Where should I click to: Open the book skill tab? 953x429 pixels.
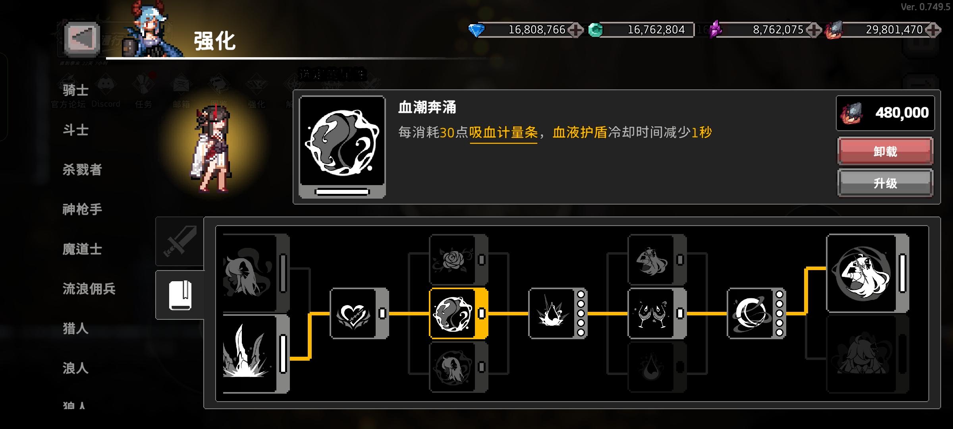tap(180, 295)
